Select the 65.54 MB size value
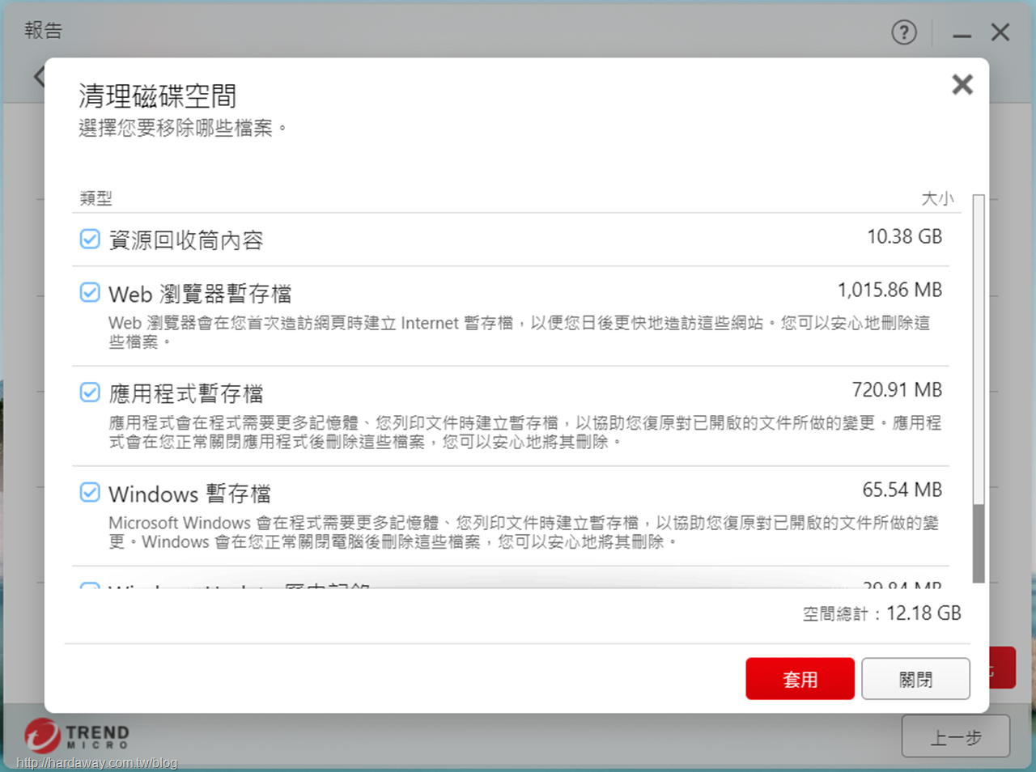The height and width of the screenshot is (772, 1036). [902, 490]
